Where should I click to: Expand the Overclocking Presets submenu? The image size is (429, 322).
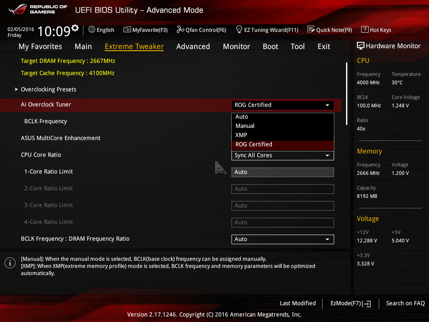(x=49, y=90)
